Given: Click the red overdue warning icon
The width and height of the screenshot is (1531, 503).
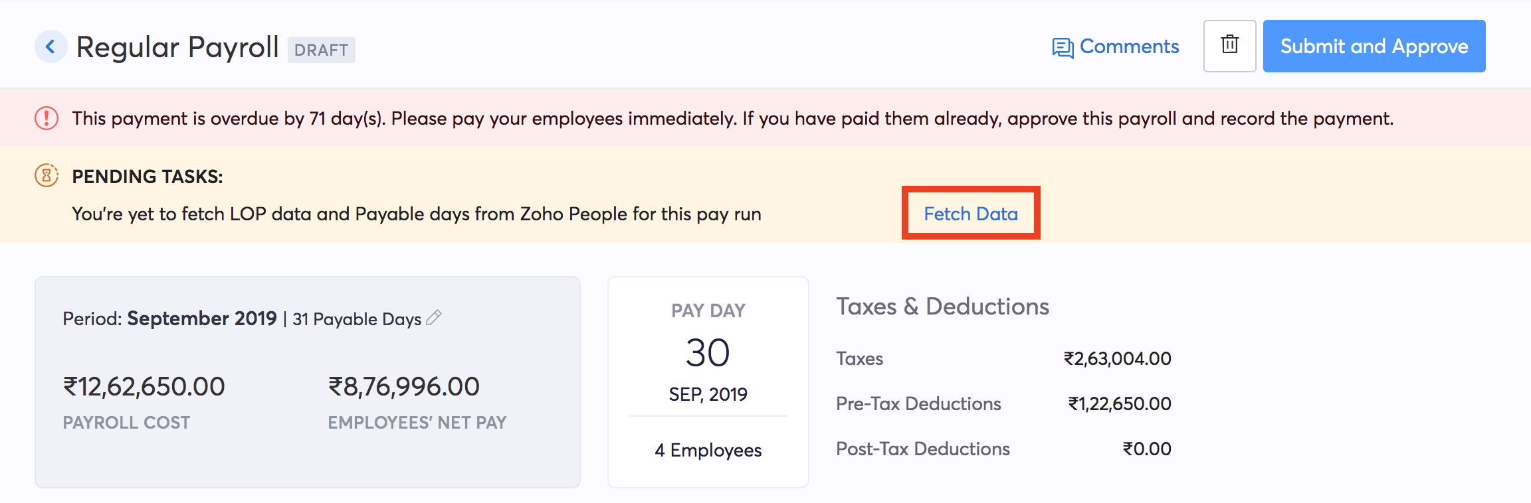Looking at the screenshot, I should click(x=47, y=118).
